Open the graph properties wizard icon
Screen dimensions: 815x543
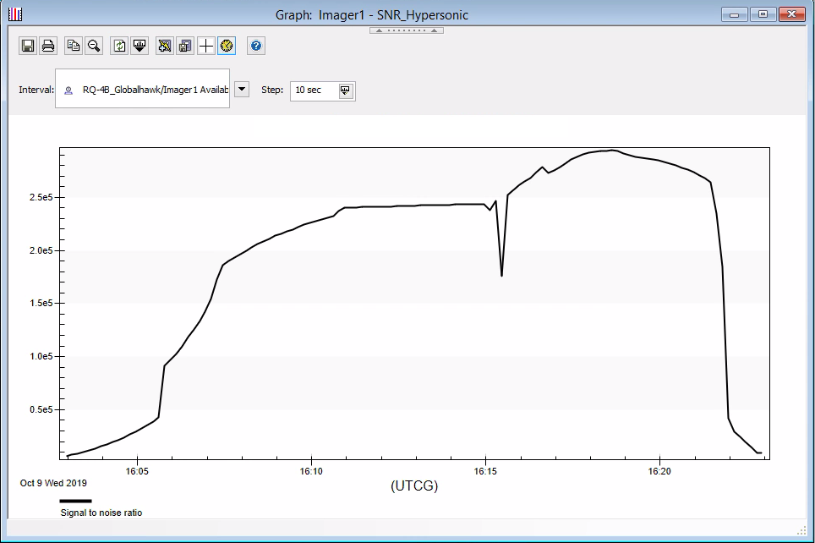coord(165,46)
